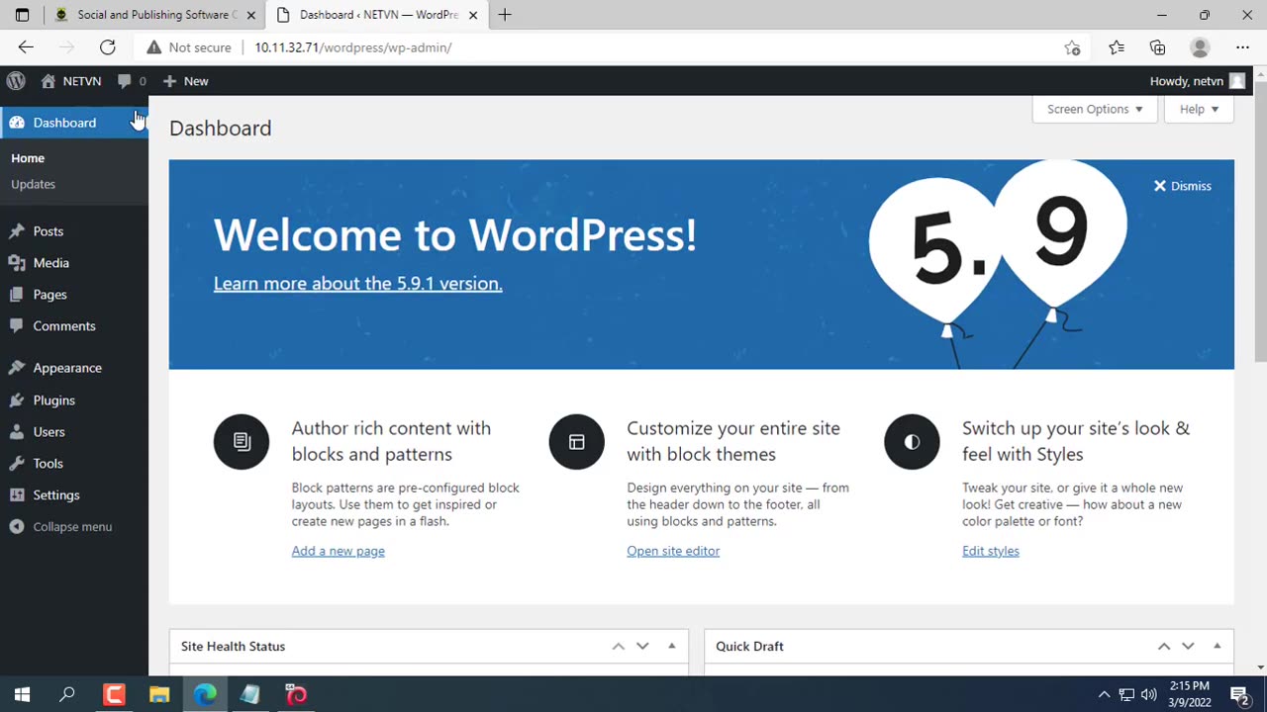Image resolution: width=1267 pixels, height=712 pixels.
Task: Click Add a new page link
Action: [339, 551]
